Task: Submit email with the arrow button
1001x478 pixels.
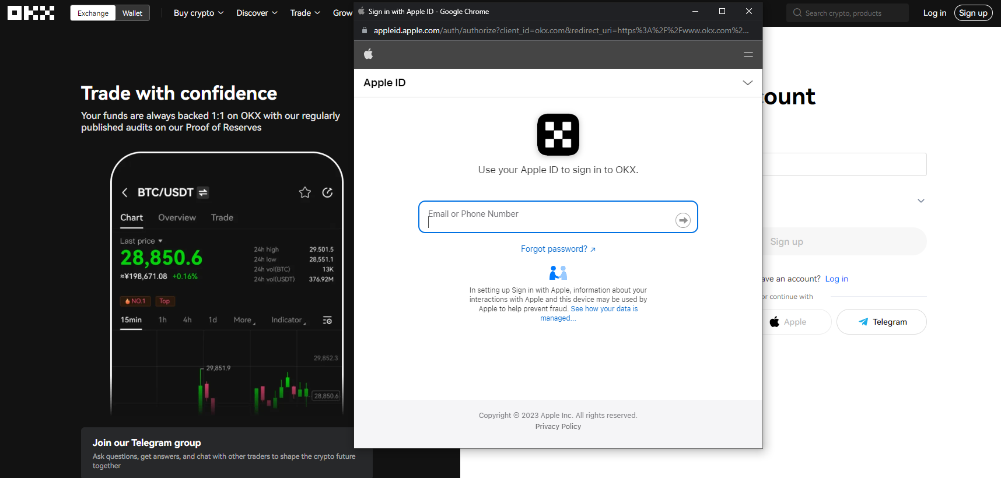Action: [x=683, y=220]
